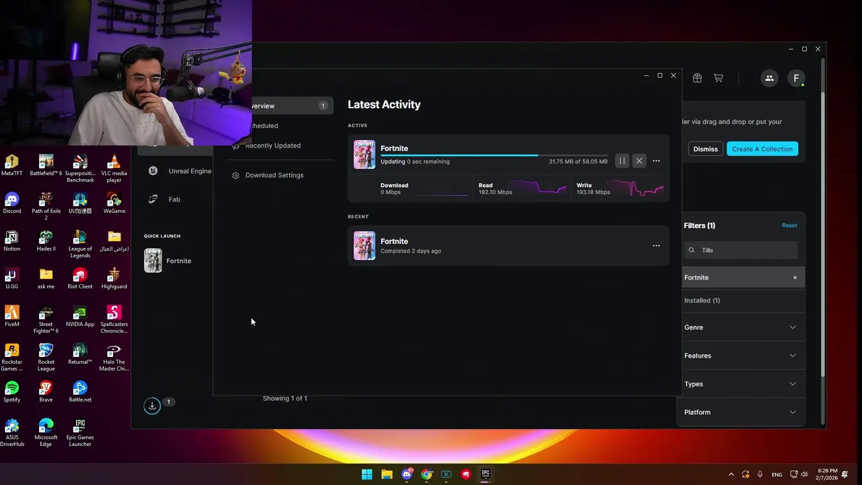Click the taskbar clock showing 6:28 PM

[828, 474]
